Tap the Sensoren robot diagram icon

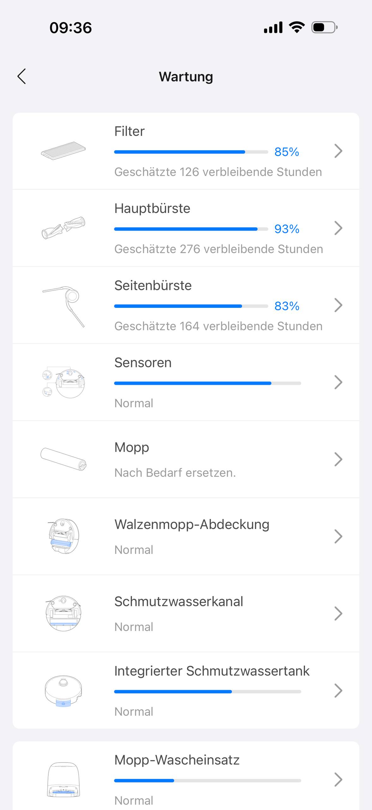(x=63, y=383)
